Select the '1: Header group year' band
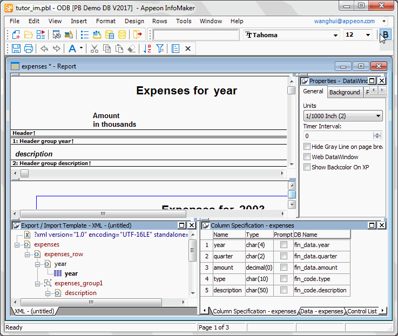This screenshot has height=336, width=398. [x=149, y=141]
